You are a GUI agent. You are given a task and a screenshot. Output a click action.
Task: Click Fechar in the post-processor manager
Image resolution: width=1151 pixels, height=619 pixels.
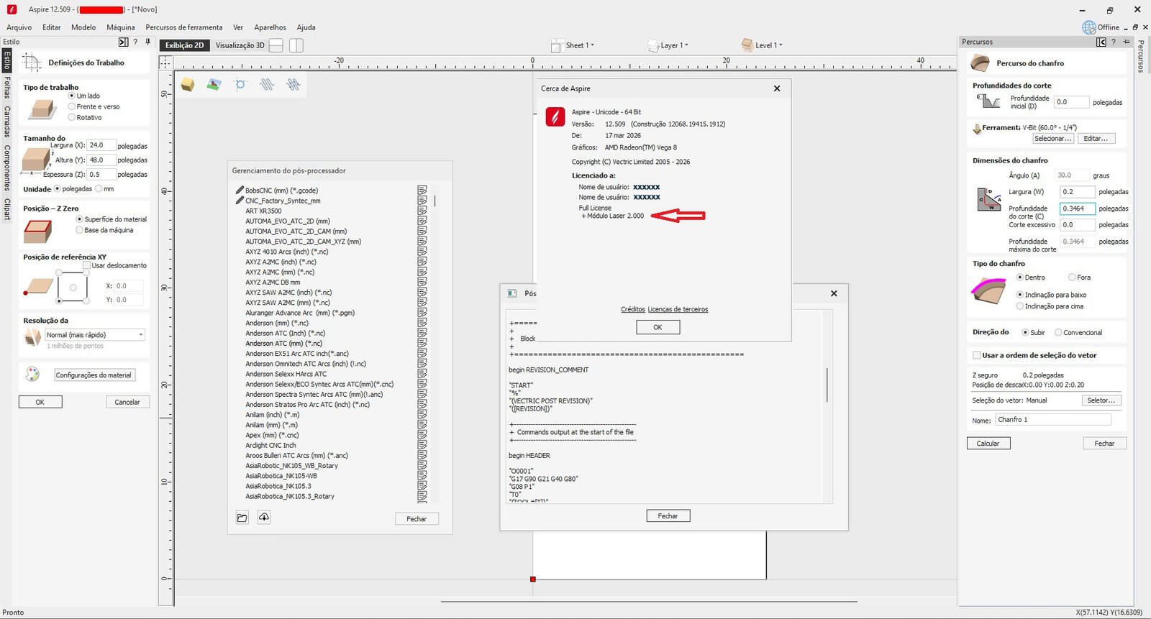pyautogui.click(x=417, y=518)
